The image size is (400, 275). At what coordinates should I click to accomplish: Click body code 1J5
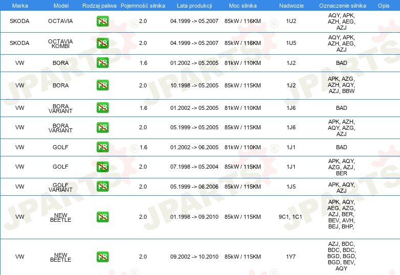pos(291,187)
